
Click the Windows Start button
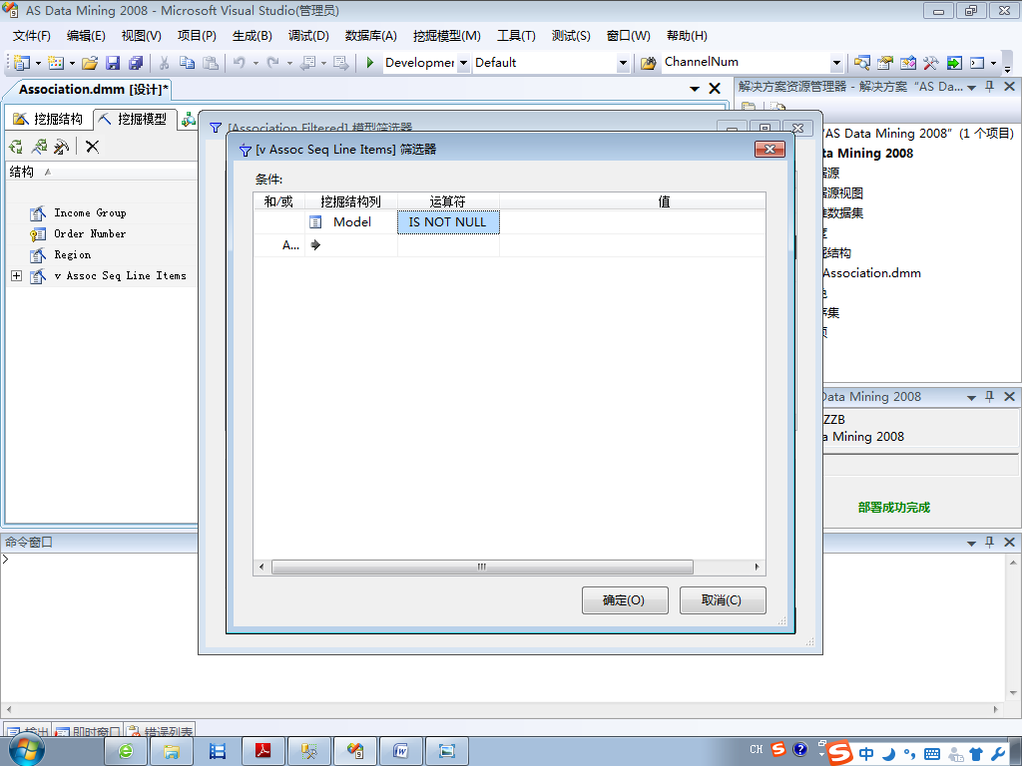pos(26,750)
